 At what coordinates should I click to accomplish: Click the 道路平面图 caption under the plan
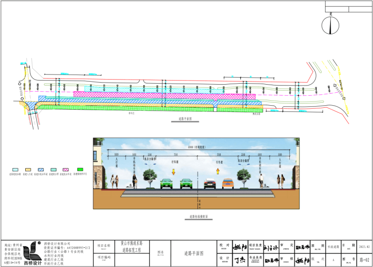coord(185,119)
